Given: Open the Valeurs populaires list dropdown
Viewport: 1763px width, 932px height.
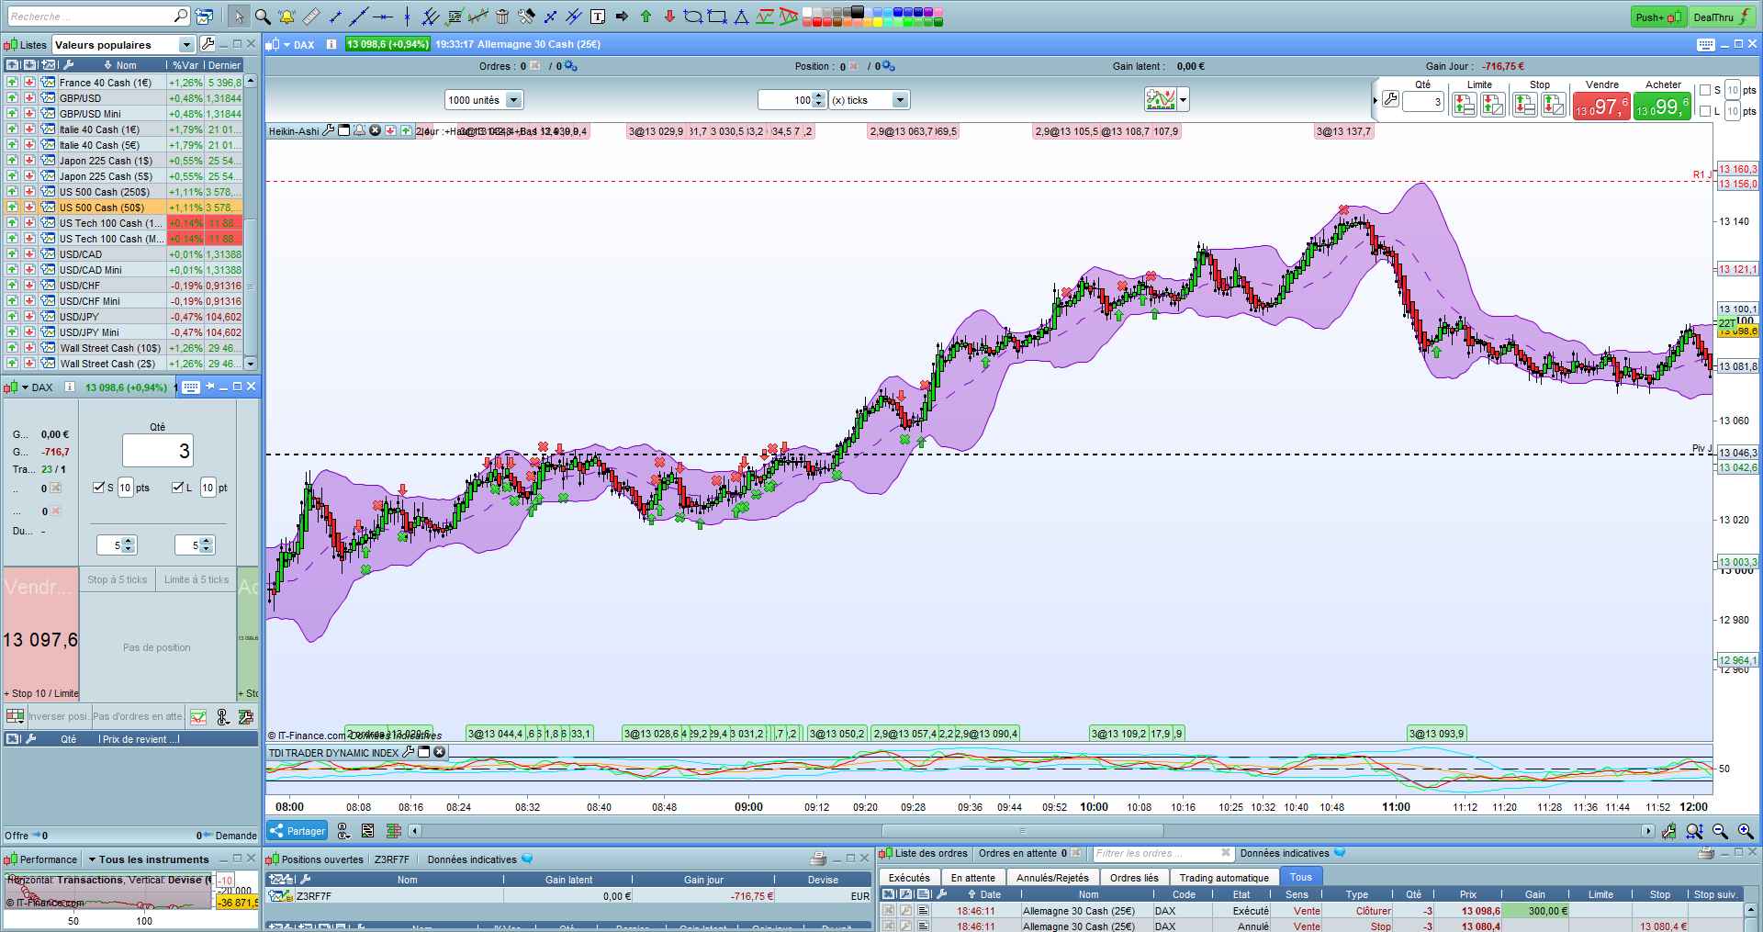Looking at the screenshot, I should (x=186, y=44).
